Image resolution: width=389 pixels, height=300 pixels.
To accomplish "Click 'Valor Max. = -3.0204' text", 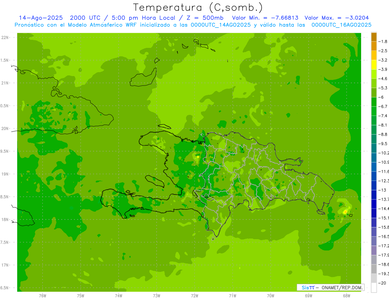I will pyautogui.click(x=337, y=18).
